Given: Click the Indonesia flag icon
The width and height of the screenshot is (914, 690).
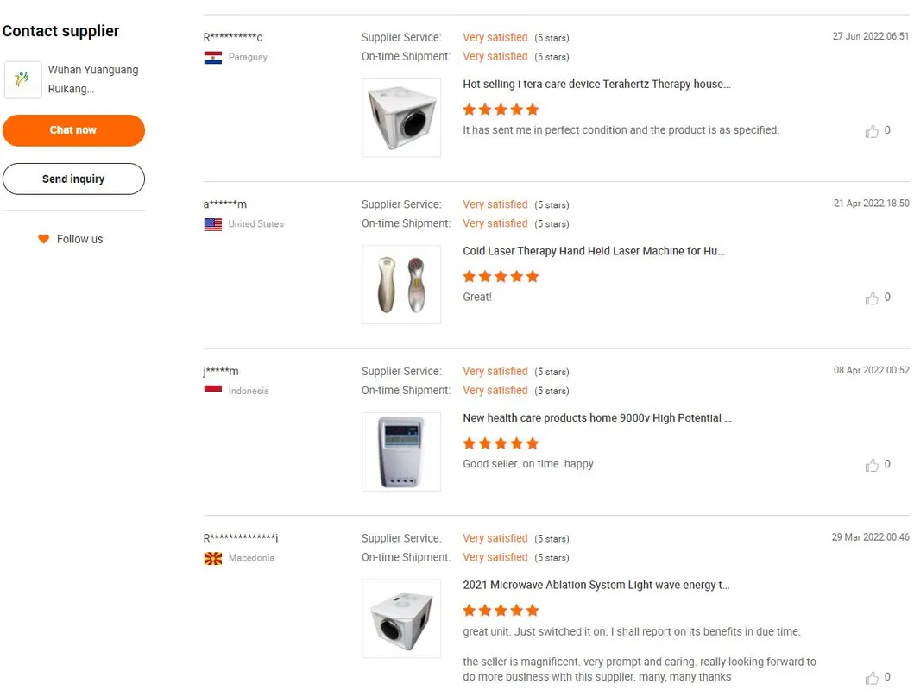Looking at the screenshot, I should (212, 390).
